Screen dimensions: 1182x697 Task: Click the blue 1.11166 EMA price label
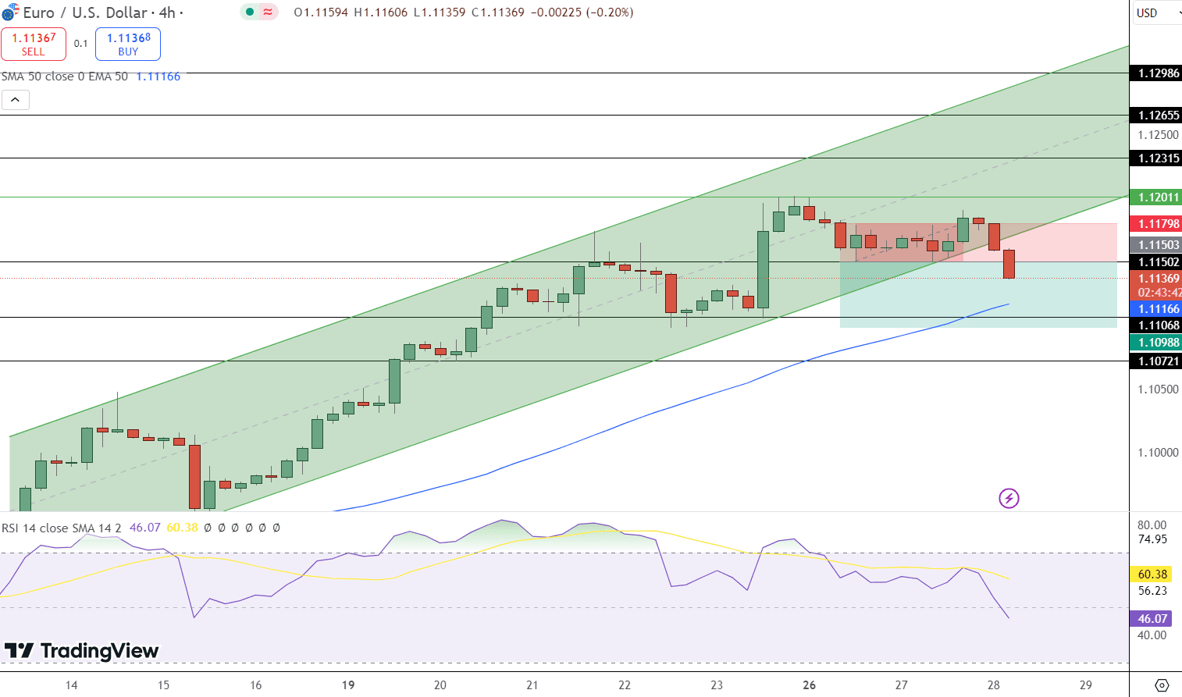(x=1157, y=309)
